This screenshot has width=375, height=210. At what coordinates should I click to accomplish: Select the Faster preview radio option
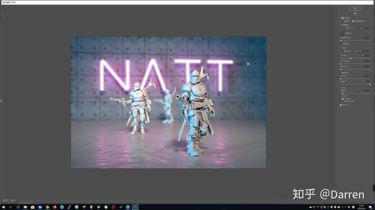[342, 21]
